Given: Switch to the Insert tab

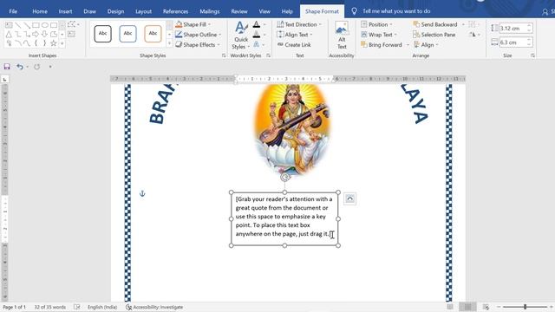Looking at the screenshot, I should [65, 11].
